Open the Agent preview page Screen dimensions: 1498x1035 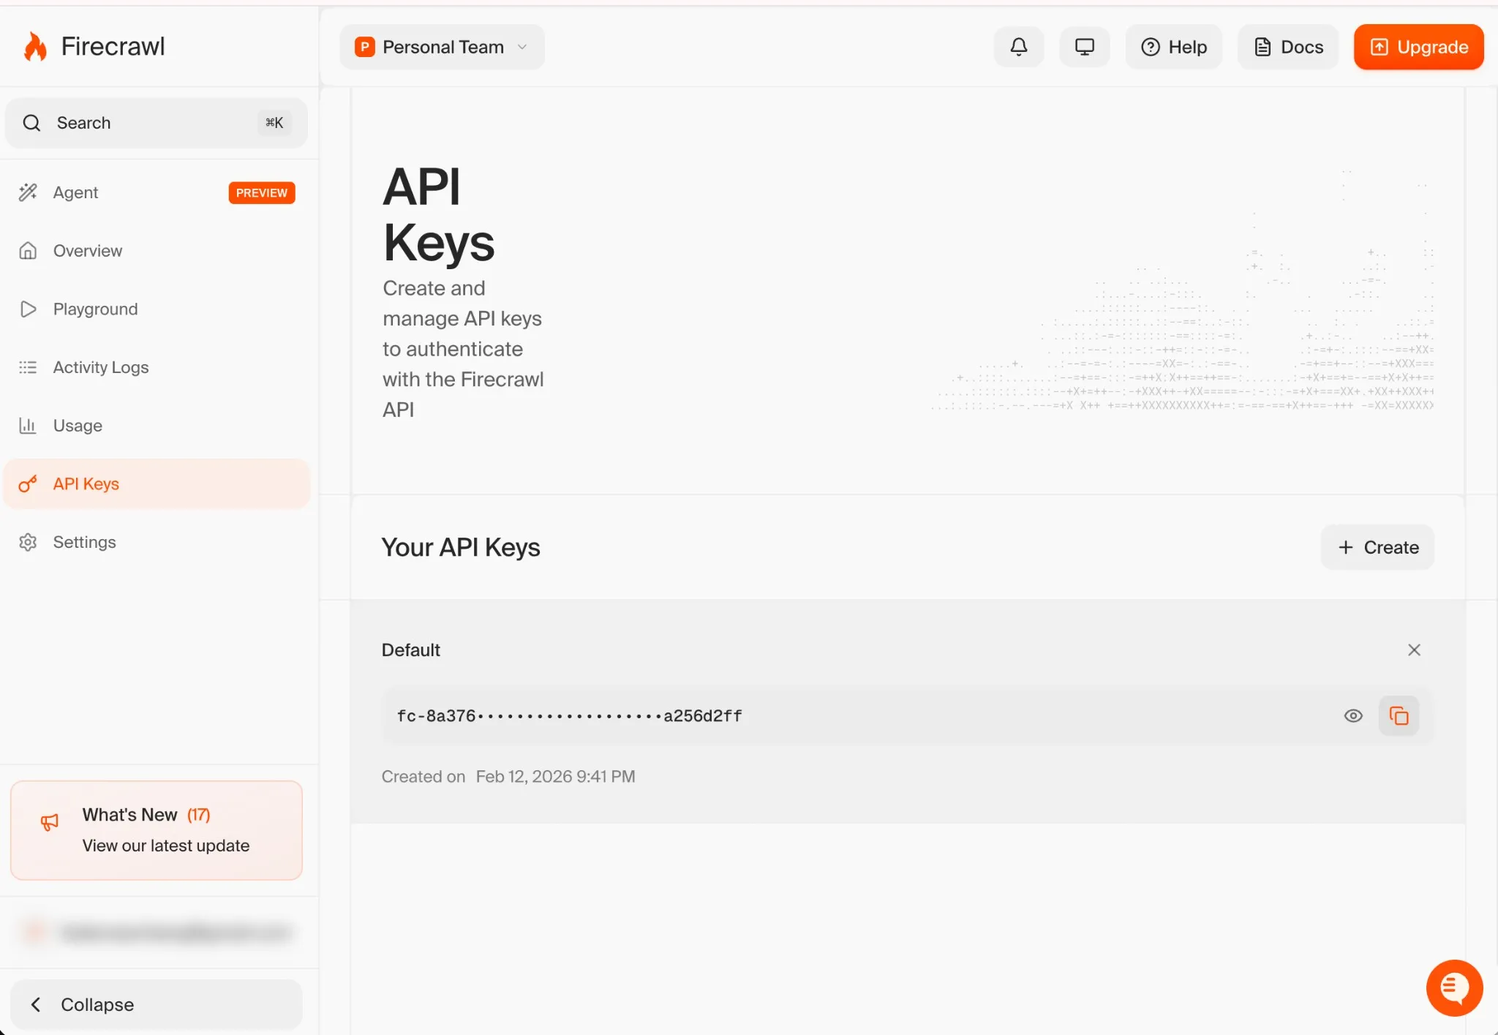pyautogui.click(x=156, y=192)
